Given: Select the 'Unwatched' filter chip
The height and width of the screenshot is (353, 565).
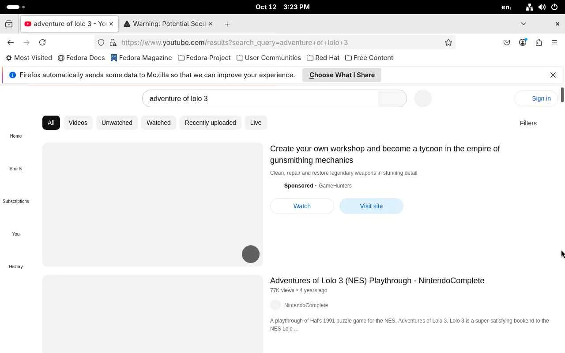Looking at the screenshot, I should (117, 123).
